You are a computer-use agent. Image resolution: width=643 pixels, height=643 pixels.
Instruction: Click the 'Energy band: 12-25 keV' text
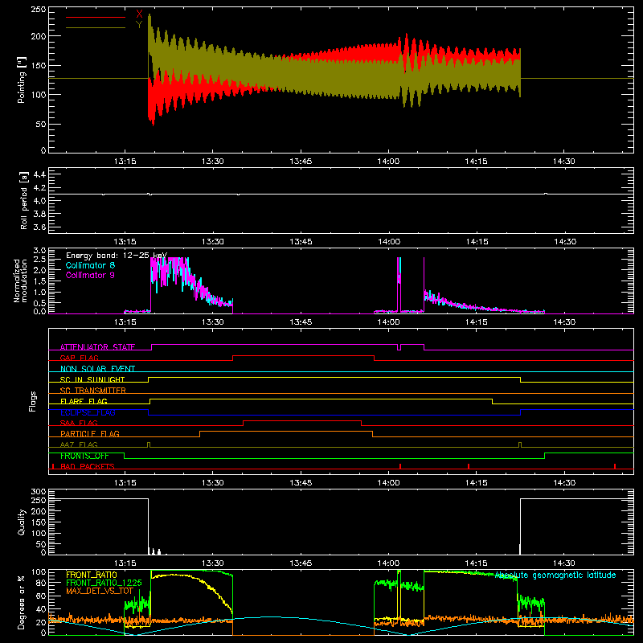117,256
